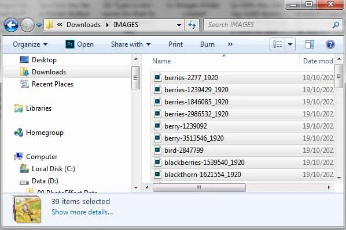The image size is (346, 230).
Task: Click the Forward navigation arrow
Action: [27, 25]
